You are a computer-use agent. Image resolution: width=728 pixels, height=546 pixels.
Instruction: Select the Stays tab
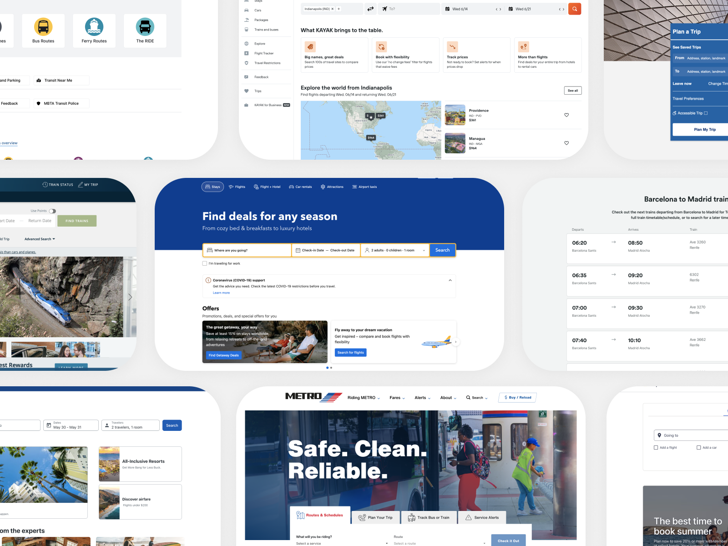pos(212,187)
